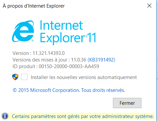Open the Microsoft Corporation copyright link
Viewport: 158px width, 121px height.
coord(69,90)
